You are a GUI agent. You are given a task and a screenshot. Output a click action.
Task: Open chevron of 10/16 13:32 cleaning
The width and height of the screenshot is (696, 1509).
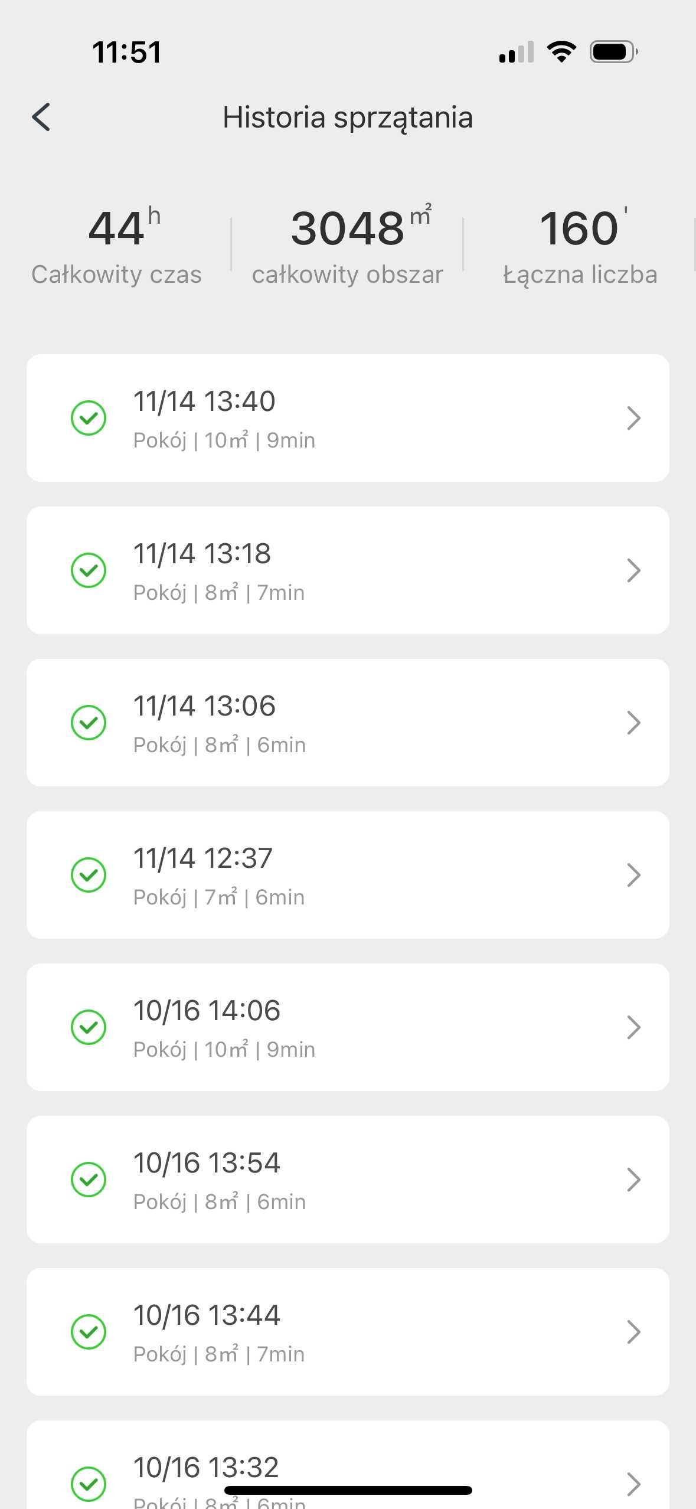coord(633,1484)
